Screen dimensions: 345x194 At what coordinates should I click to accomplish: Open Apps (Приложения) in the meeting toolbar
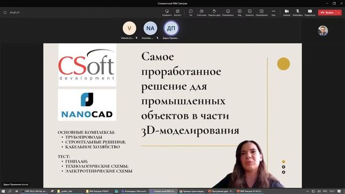tap(261, 12)
